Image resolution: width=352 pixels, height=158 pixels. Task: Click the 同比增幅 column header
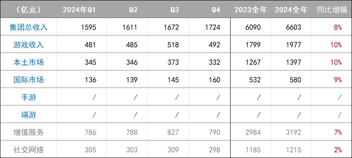(332, 10)
